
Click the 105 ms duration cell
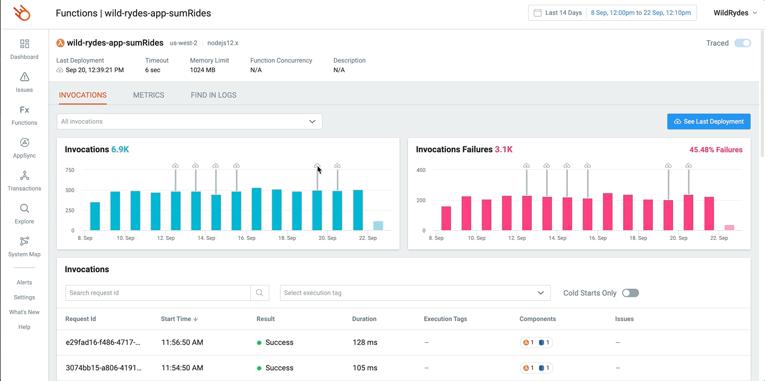[x=365, y=368]
